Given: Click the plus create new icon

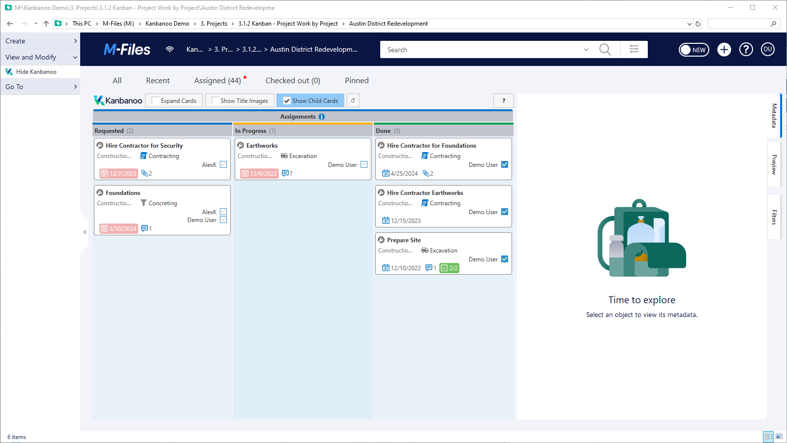Looking at the screenshot, I should click(x=724, y=49).
